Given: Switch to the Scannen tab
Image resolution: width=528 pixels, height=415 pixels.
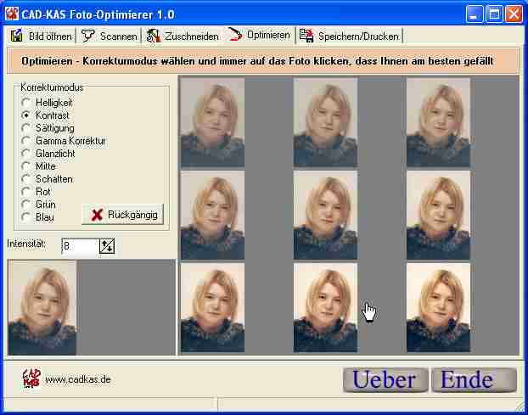Looking at the screenshot, I should (110, 36).
